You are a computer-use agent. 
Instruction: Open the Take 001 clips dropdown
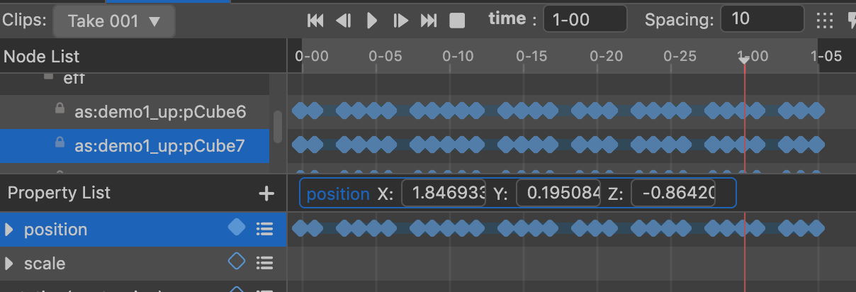coord(114,21)
